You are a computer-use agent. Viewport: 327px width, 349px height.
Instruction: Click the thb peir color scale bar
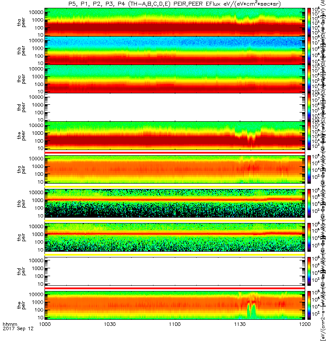pos(309,203)
